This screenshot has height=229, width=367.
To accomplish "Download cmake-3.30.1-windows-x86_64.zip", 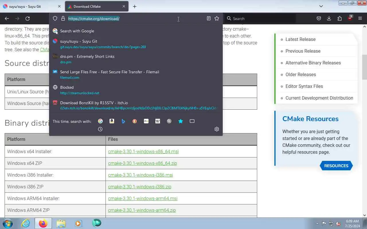I will point(142,163).
